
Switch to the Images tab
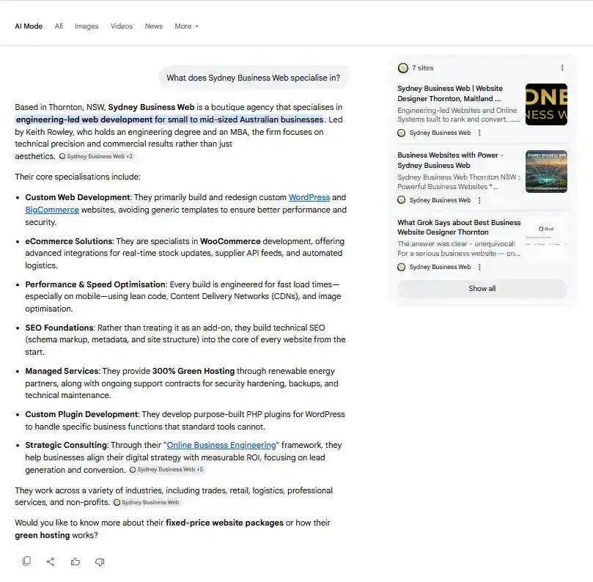[86, 26]
